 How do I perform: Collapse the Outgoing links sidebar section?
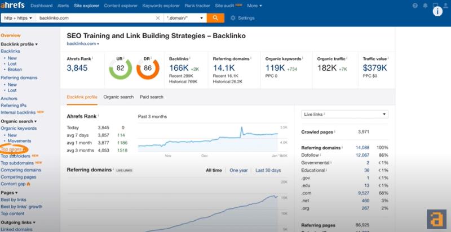point(18,222)
